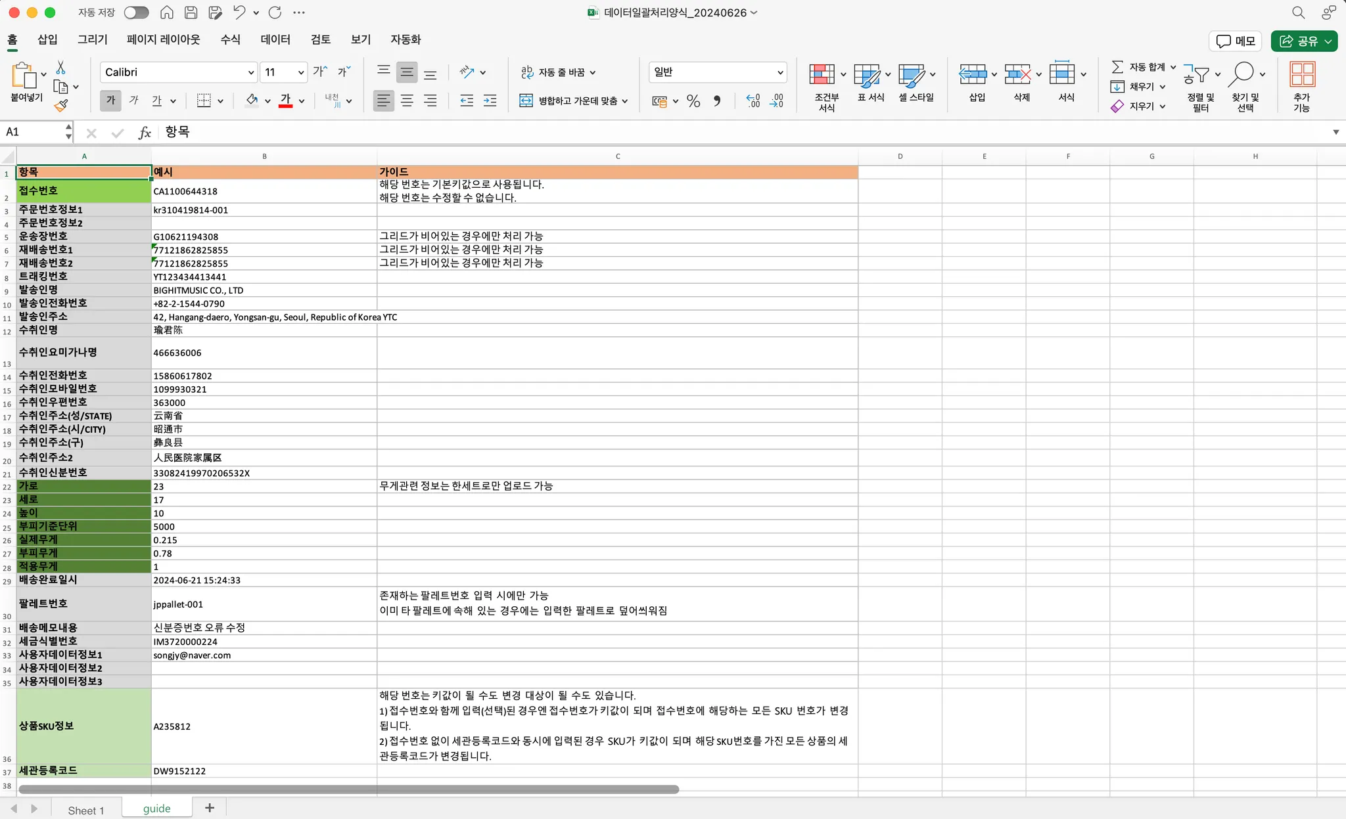Click the cut scissors icon
Viewport: 1346px width, 819px height.
pyautogui.click(x=60, y=68)
